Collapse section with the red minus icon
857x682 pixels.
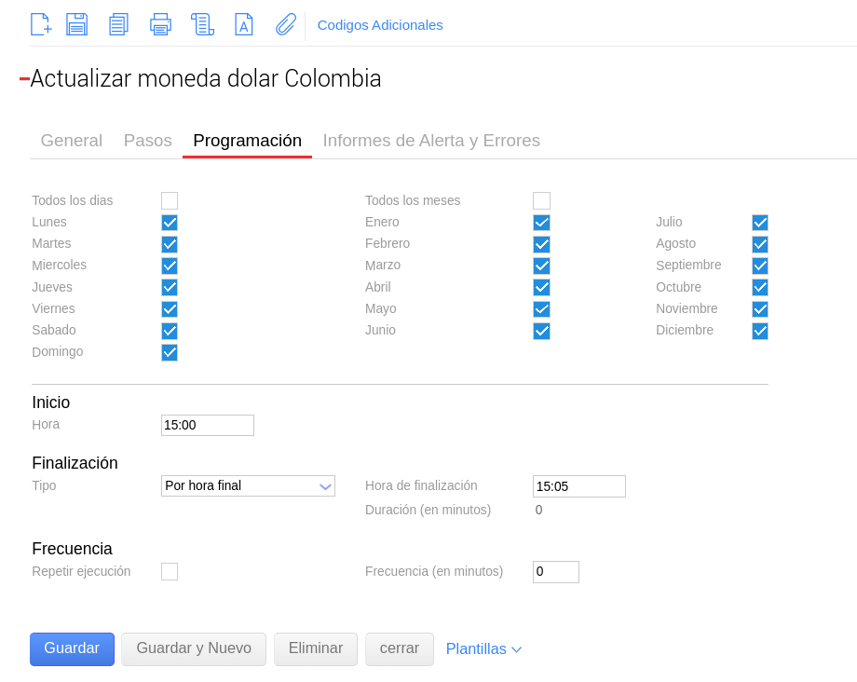(24, 79)
